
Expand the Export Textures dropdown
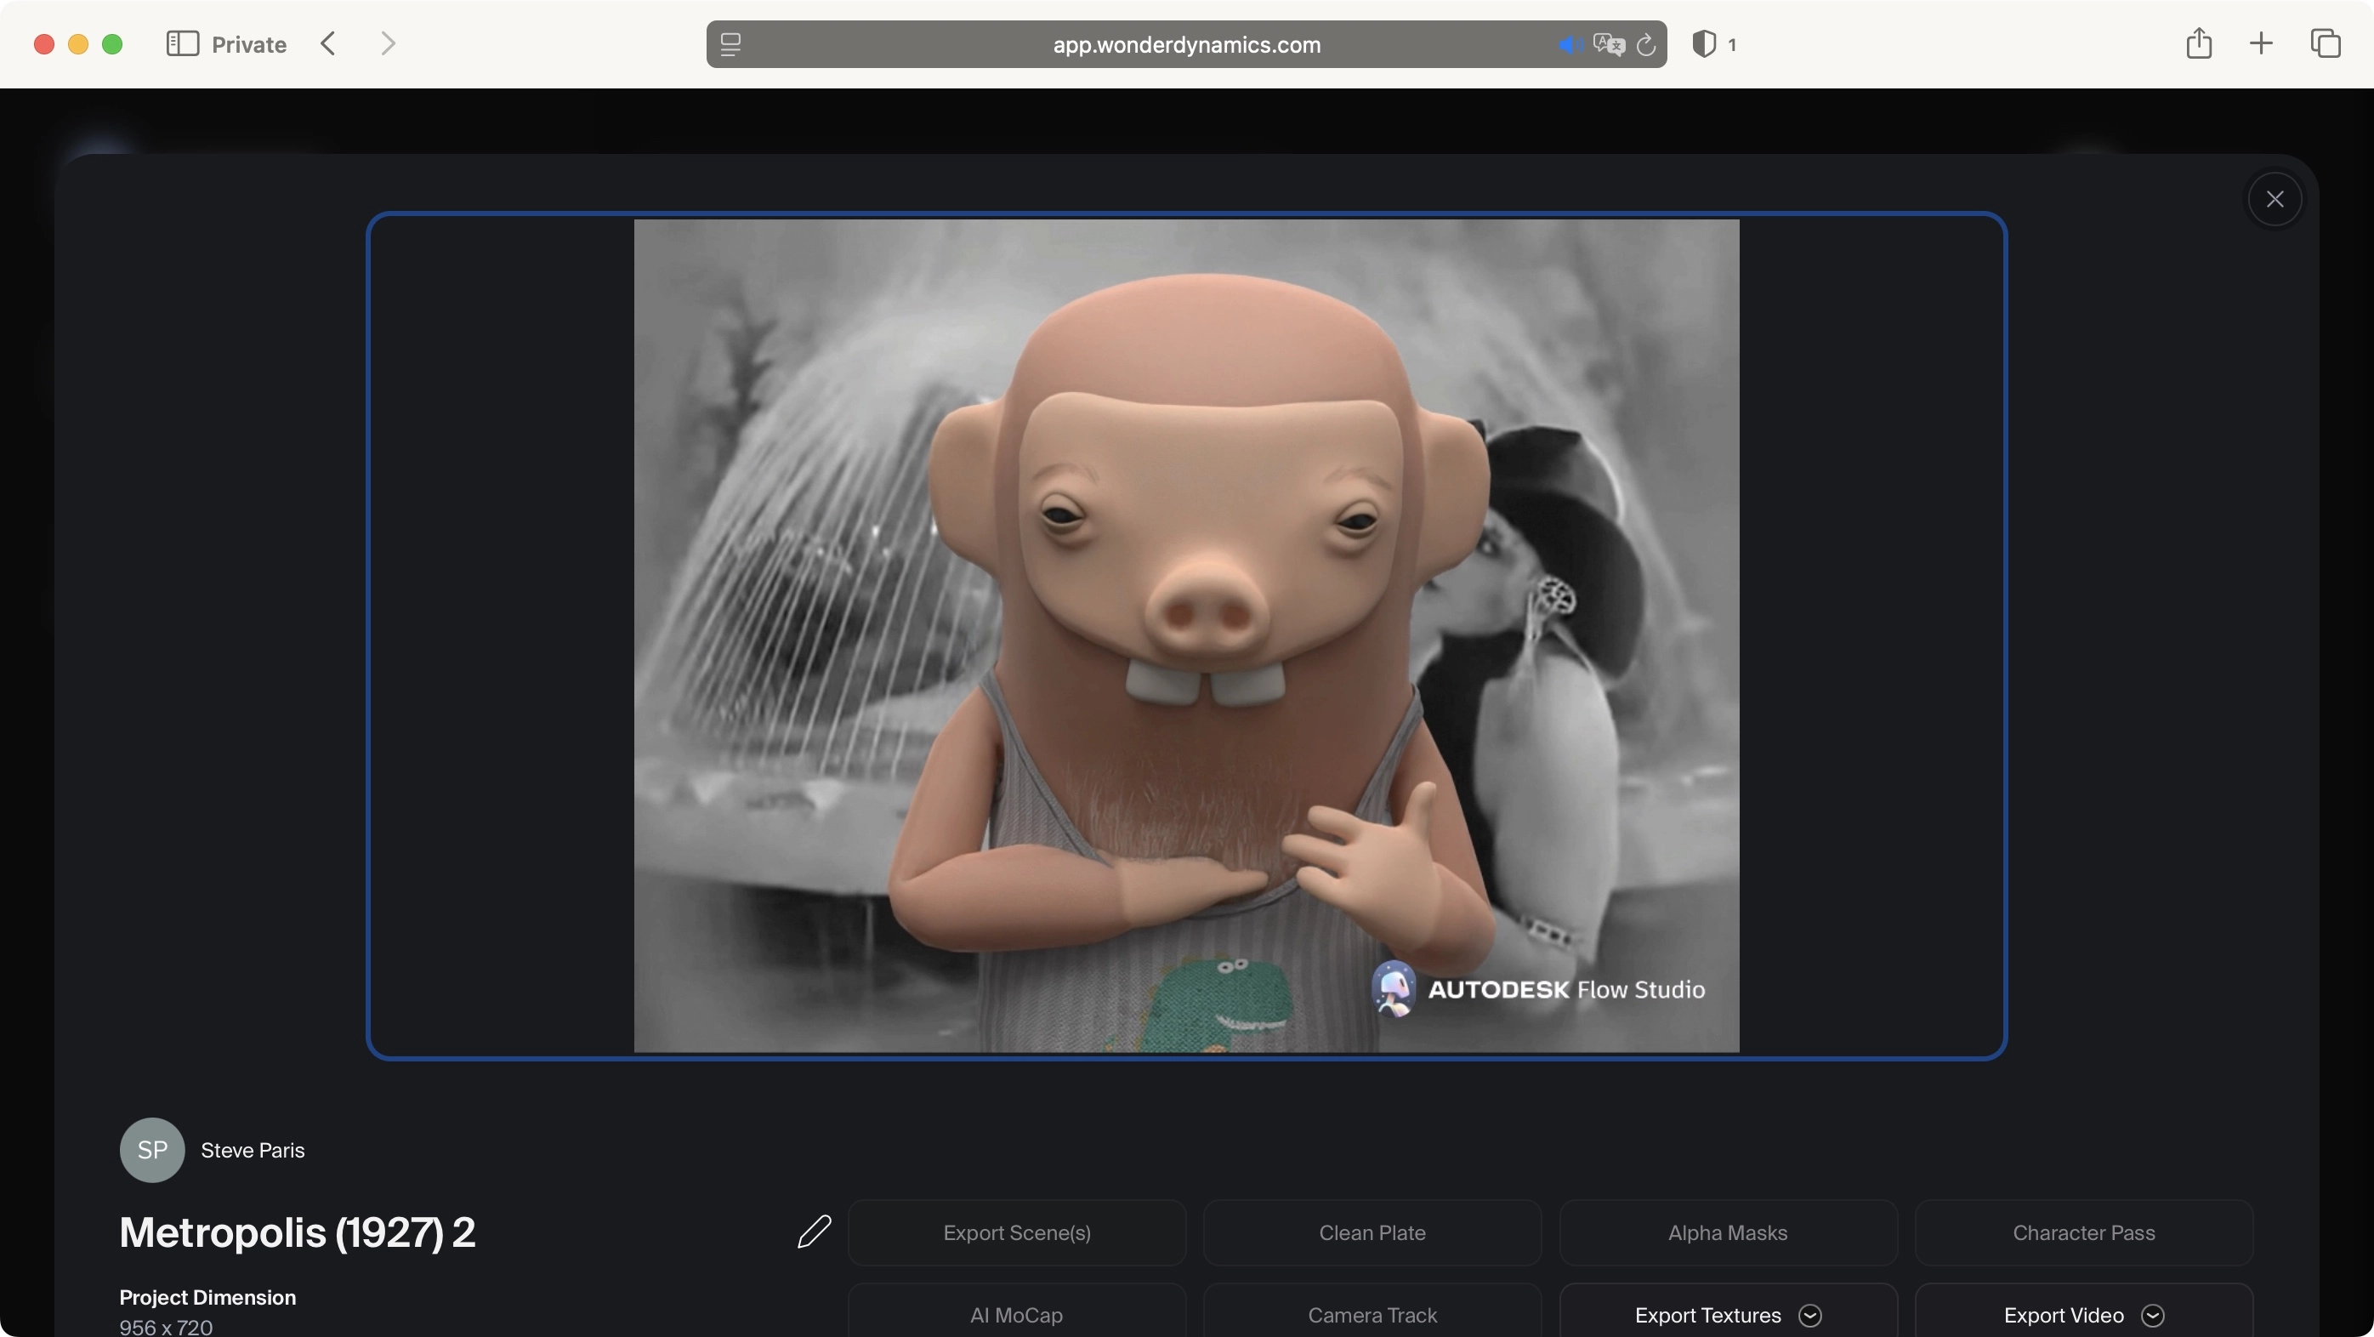(x=1809, y=1315)
